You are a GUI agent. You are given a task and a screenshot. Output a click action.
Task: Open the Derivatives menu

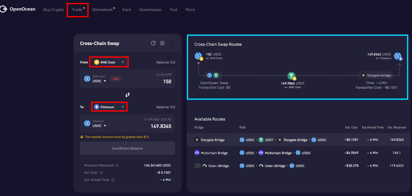102,10
